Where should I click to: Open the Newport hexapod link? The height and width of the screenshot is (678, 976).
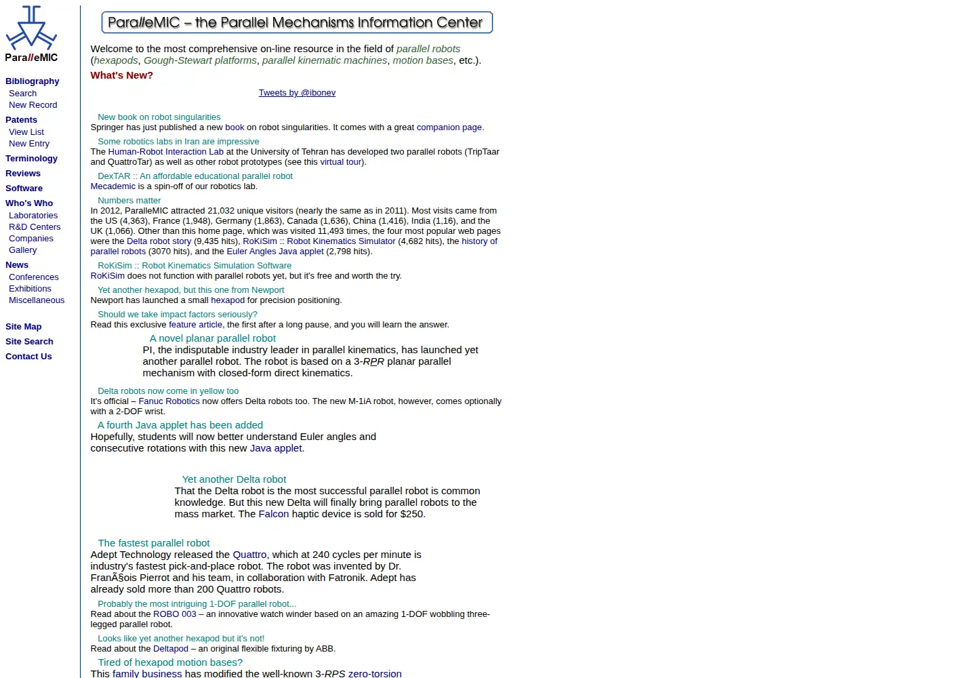pyautogui.click(x=228, y=300)
